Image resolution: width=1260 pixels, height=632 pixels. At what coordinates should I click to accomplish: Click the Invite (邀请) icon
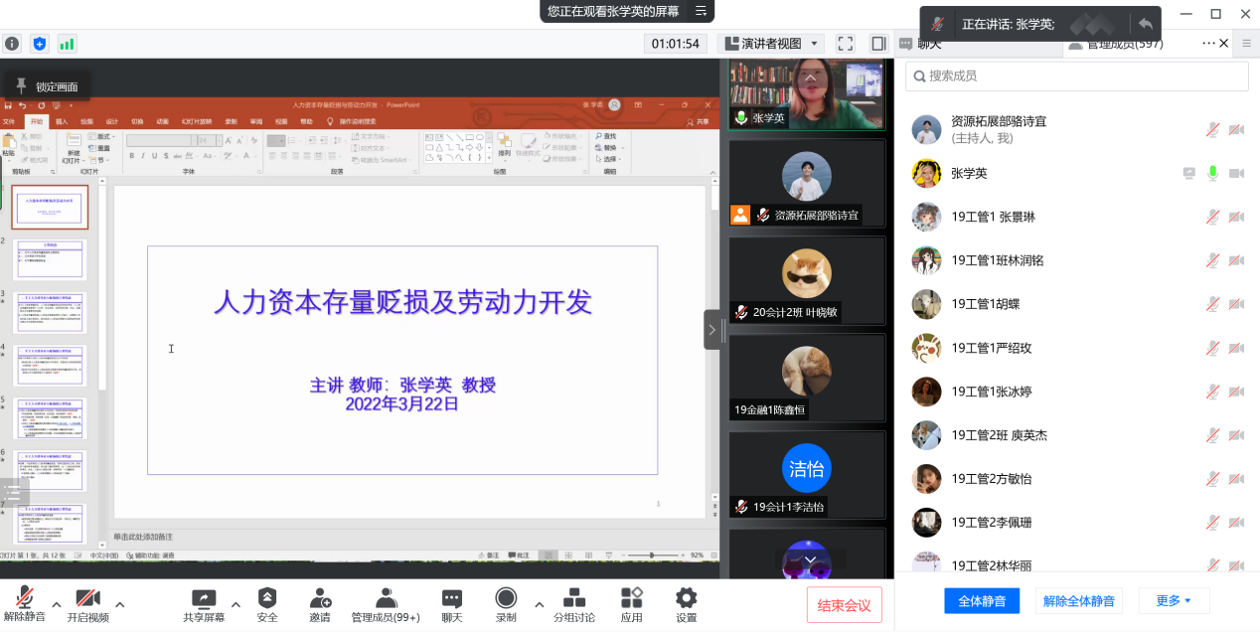click(x=320, y=598)
